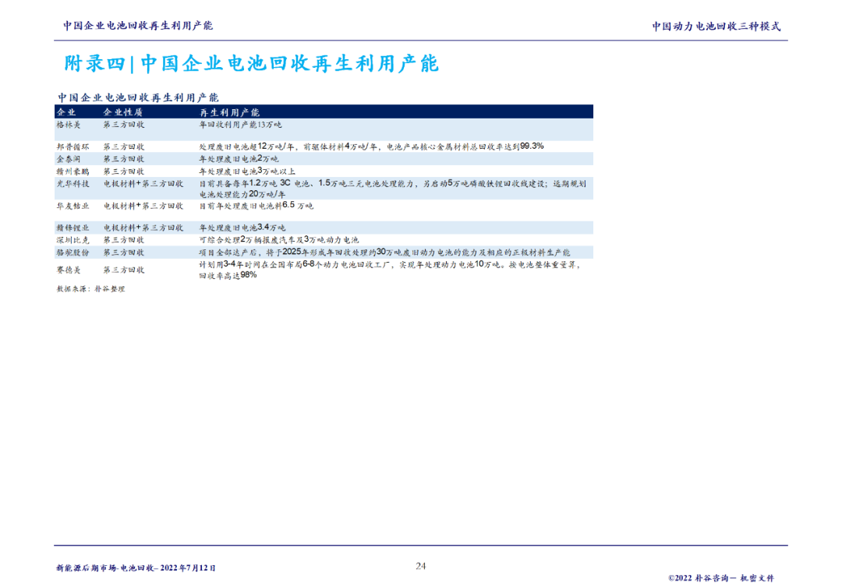
Task: Click 邦普循环's capacity text mentioning 99.3%
Action: (x=372, y=146)
